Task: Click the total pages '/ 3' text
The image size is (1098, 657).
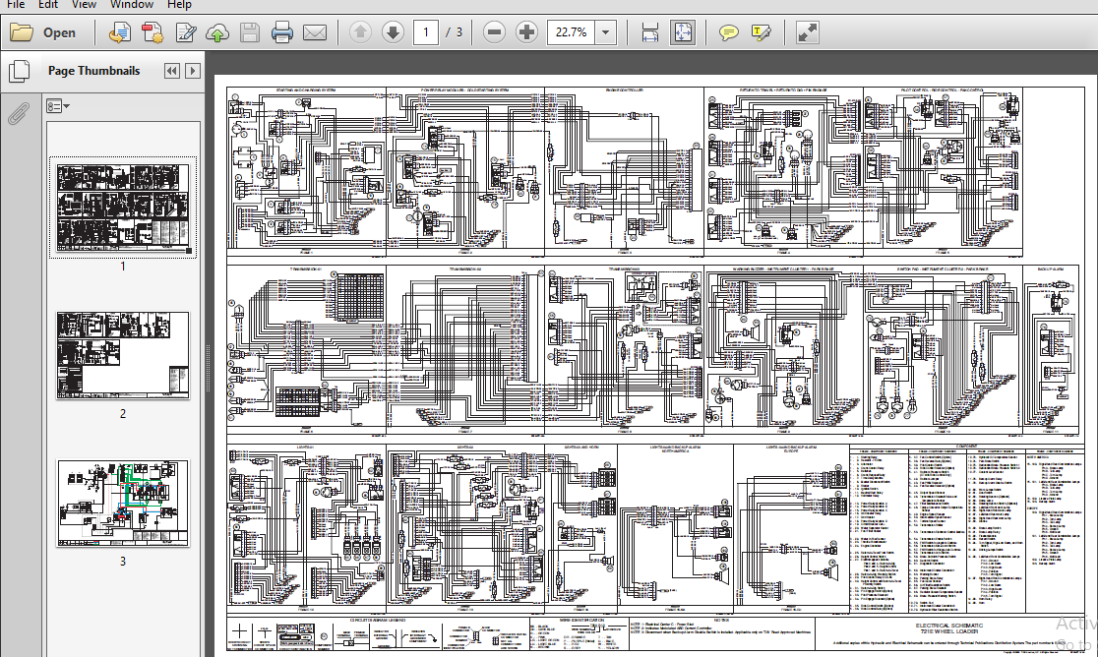Action: [455, 32]
